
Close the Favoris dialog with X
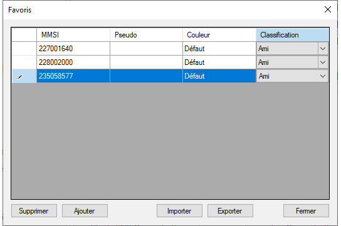click(328, 9)
